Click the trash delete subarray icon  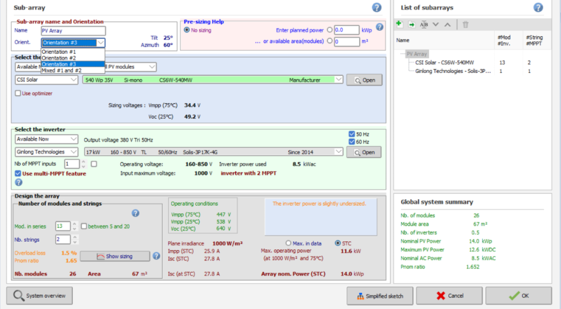click(466, 24)
